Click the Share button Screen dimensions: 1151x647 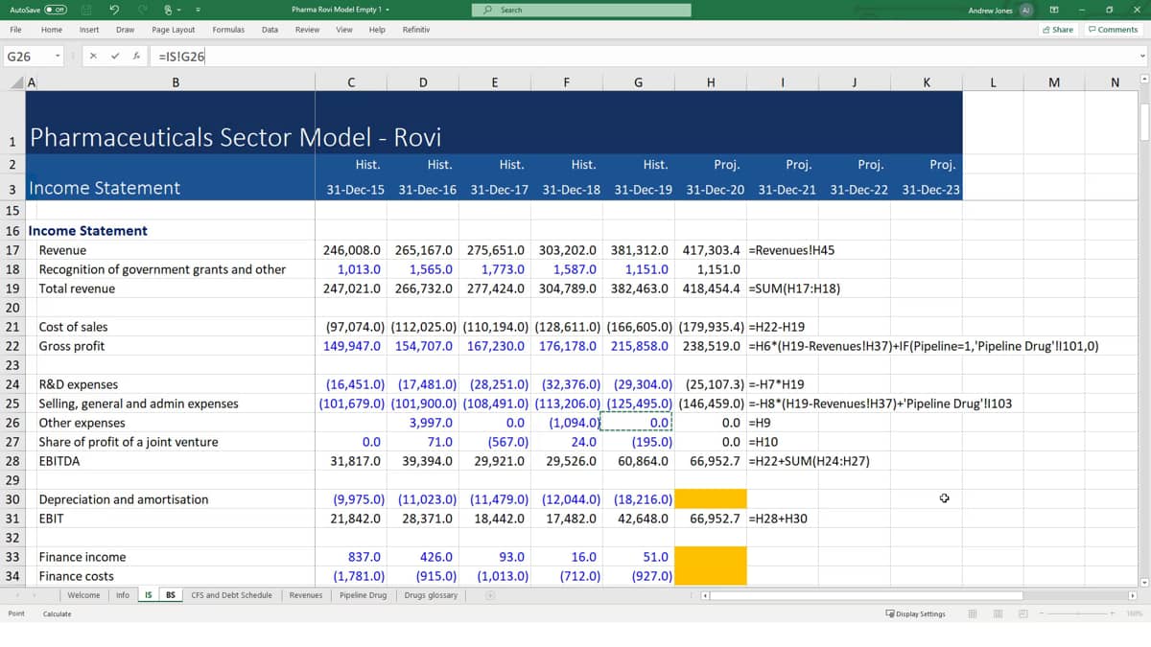(x=1059, y=30)
